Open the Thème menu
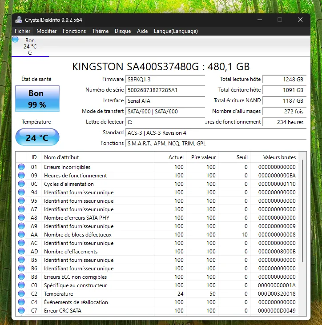The image size is (322, 325). coord(101,31)
